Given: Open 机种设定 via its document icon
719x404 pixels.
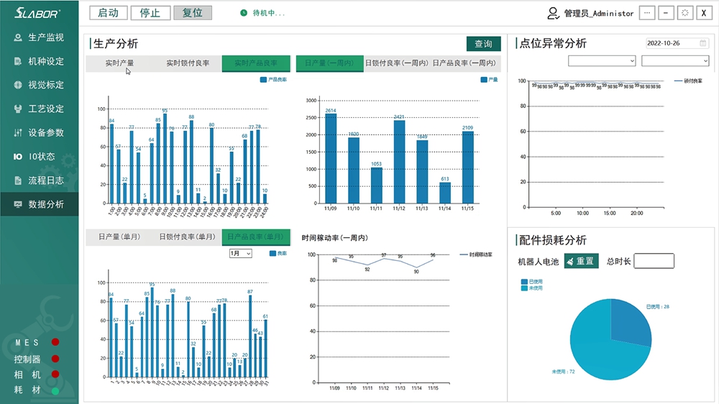Looking at the screenshot, I should tap(18, 61).
